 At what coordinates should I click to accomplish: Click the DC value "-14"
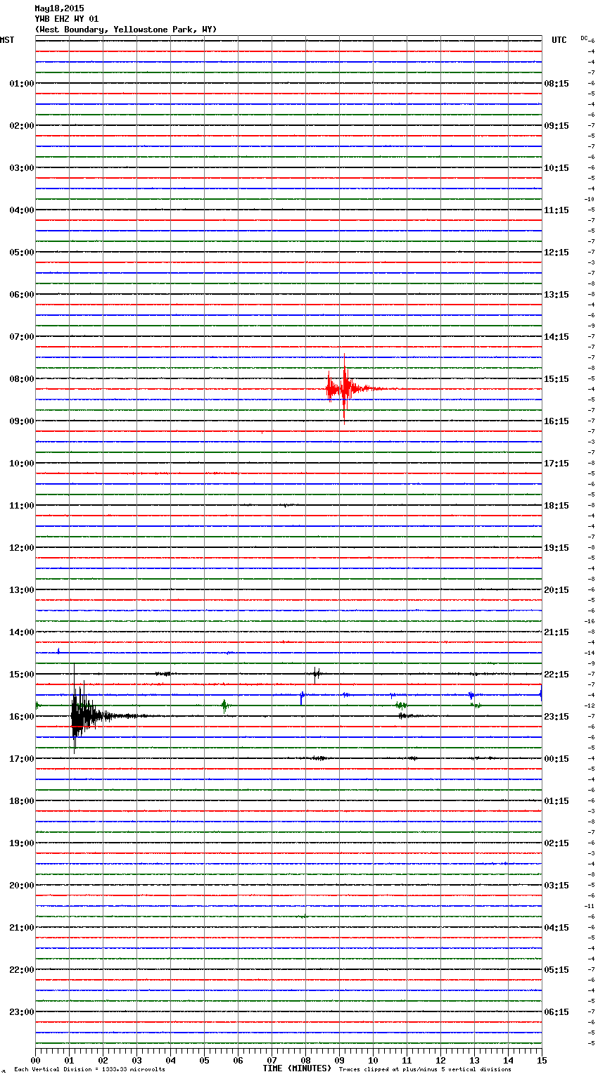pos(590,653)
